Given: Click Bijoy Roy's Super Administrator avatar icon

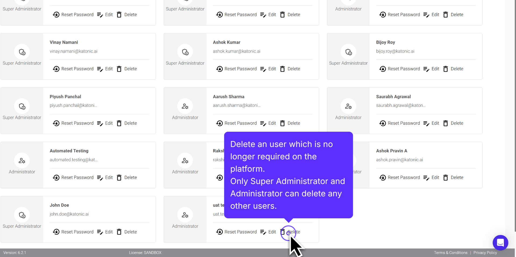Looking at the screenshot, I should 348,52.
